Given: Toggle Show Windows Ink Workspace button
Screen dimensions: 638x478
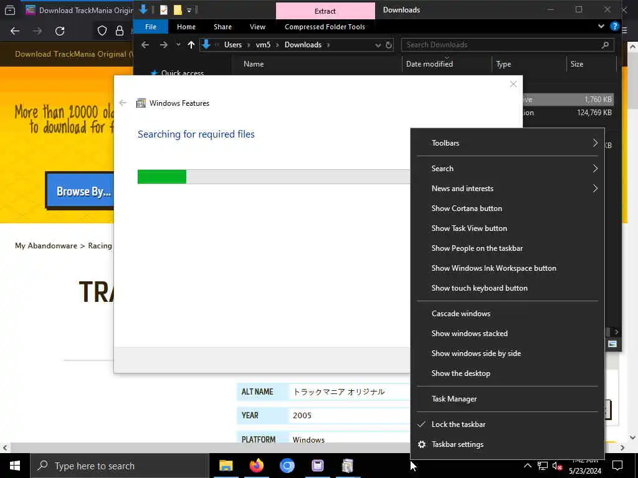Looking at the screenshot, I should coord(507,268).
